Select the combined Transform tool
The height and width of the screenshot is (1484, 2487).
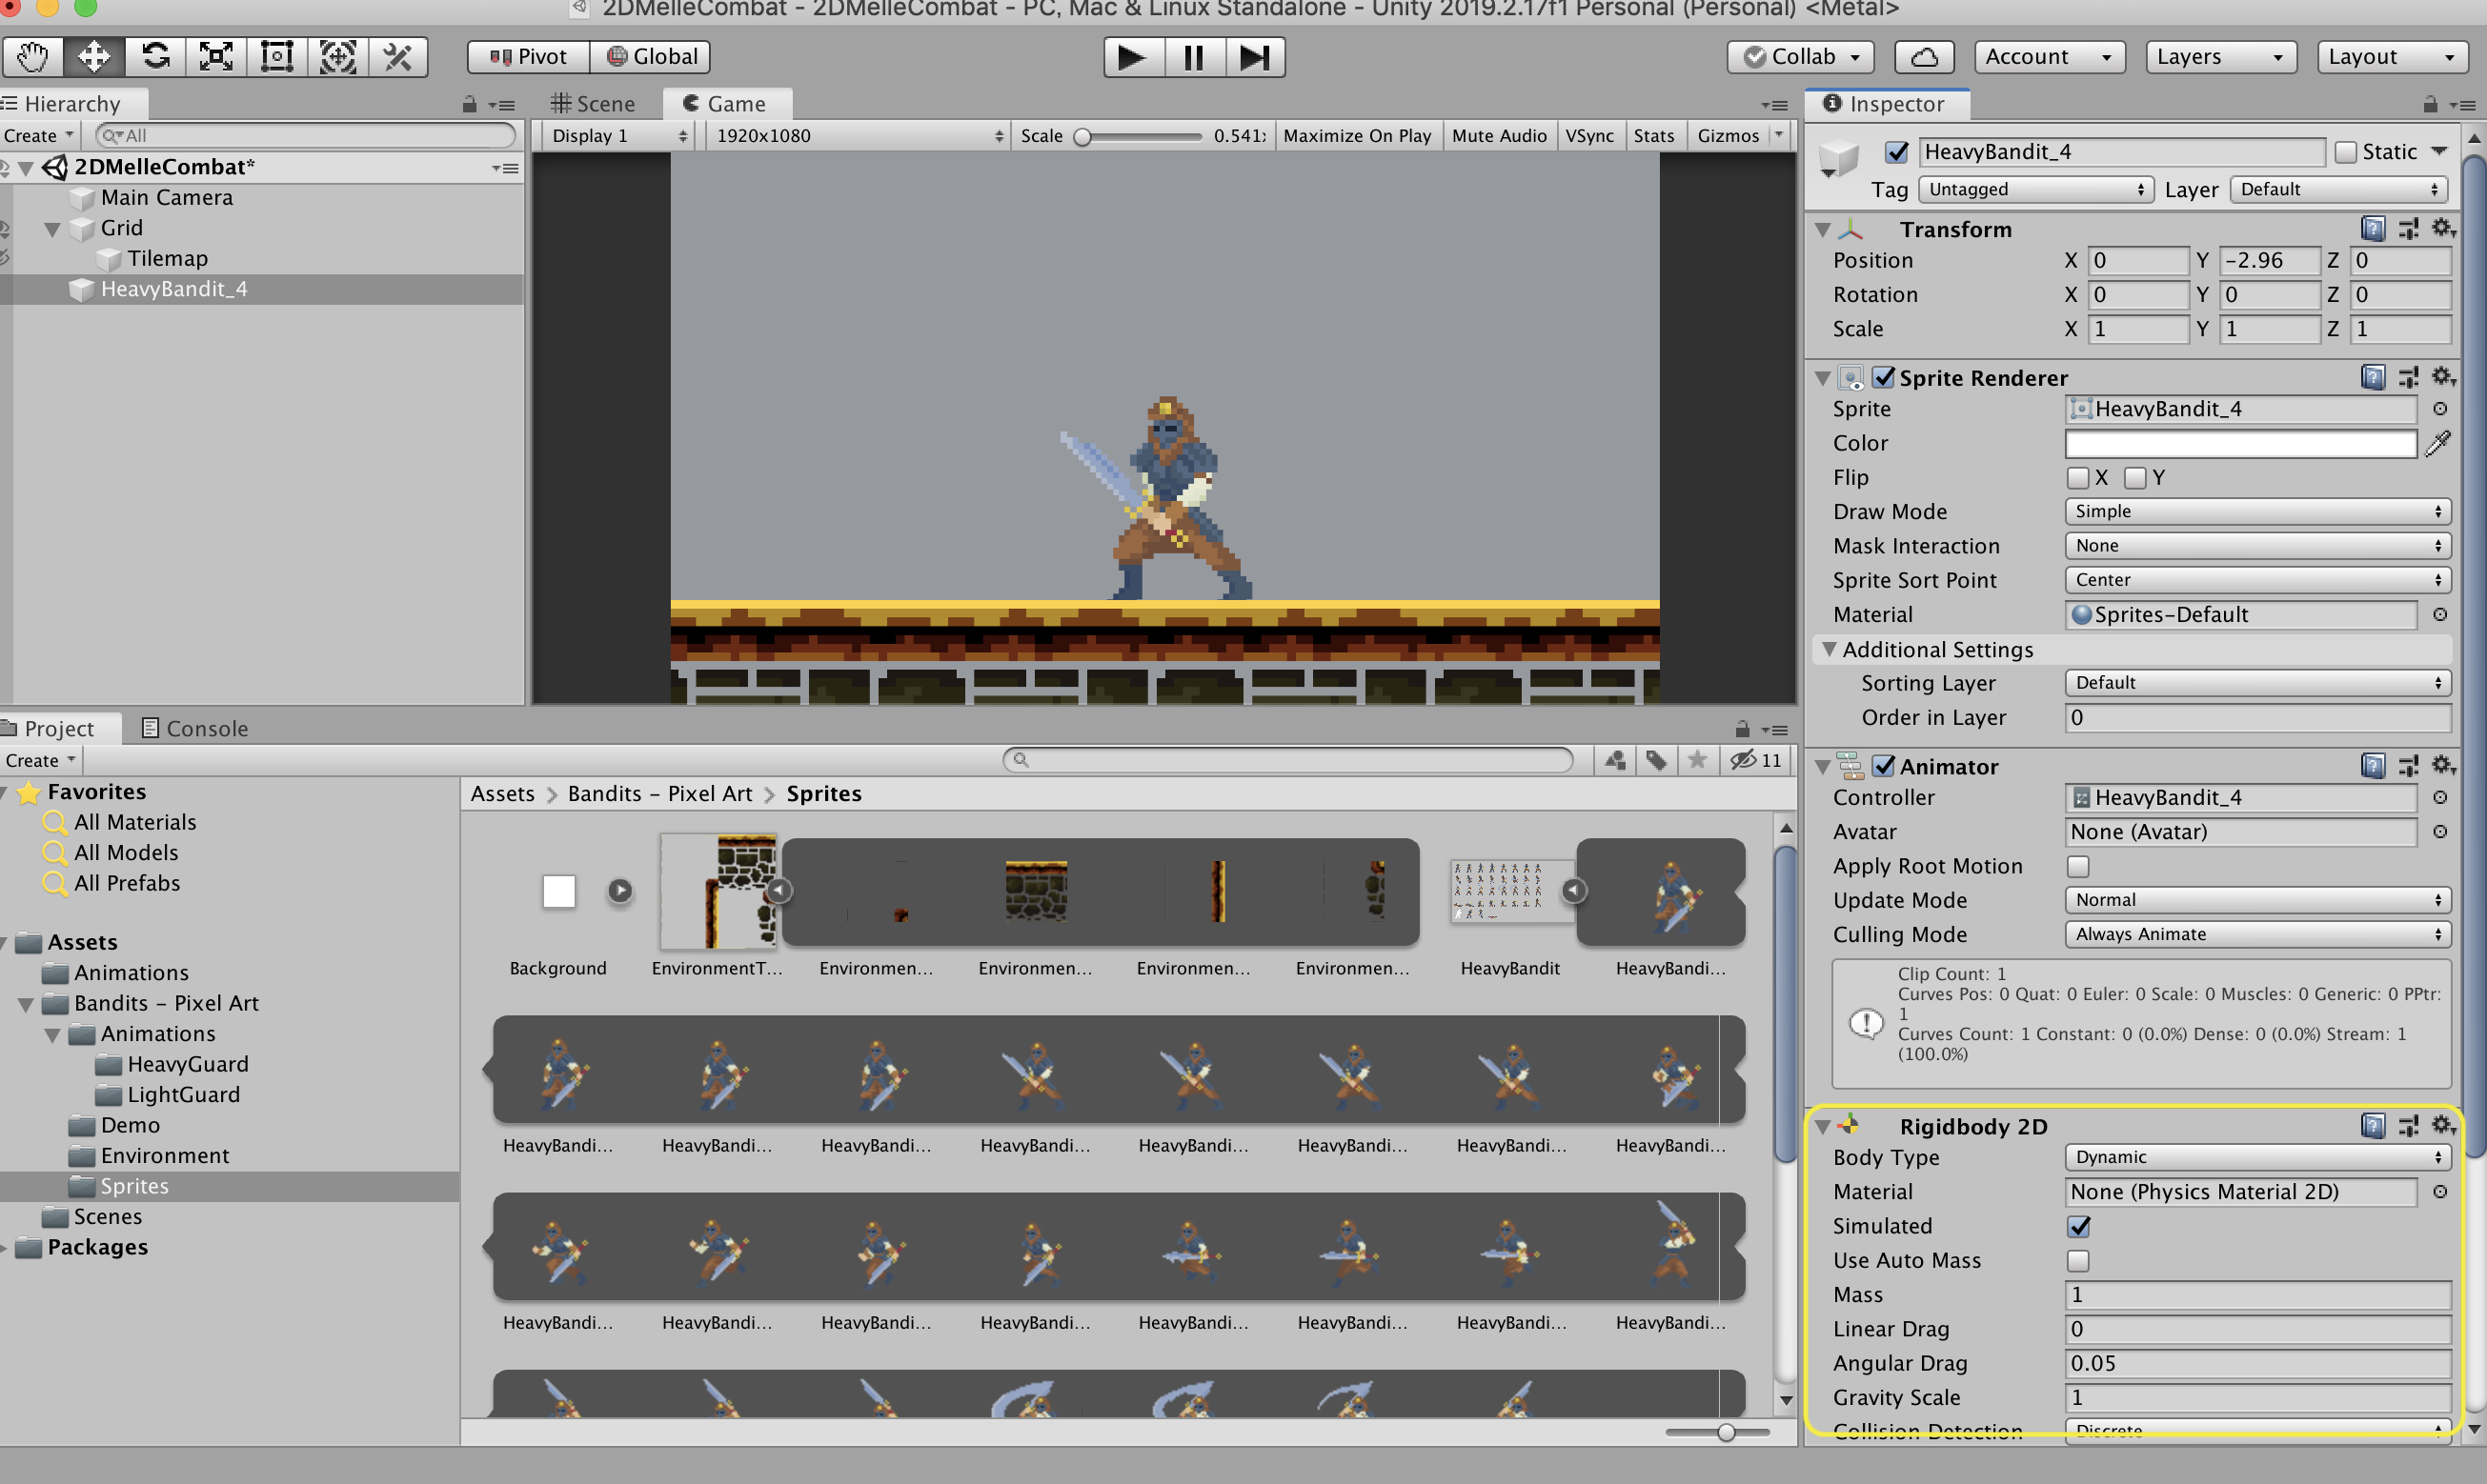point(338,57)
